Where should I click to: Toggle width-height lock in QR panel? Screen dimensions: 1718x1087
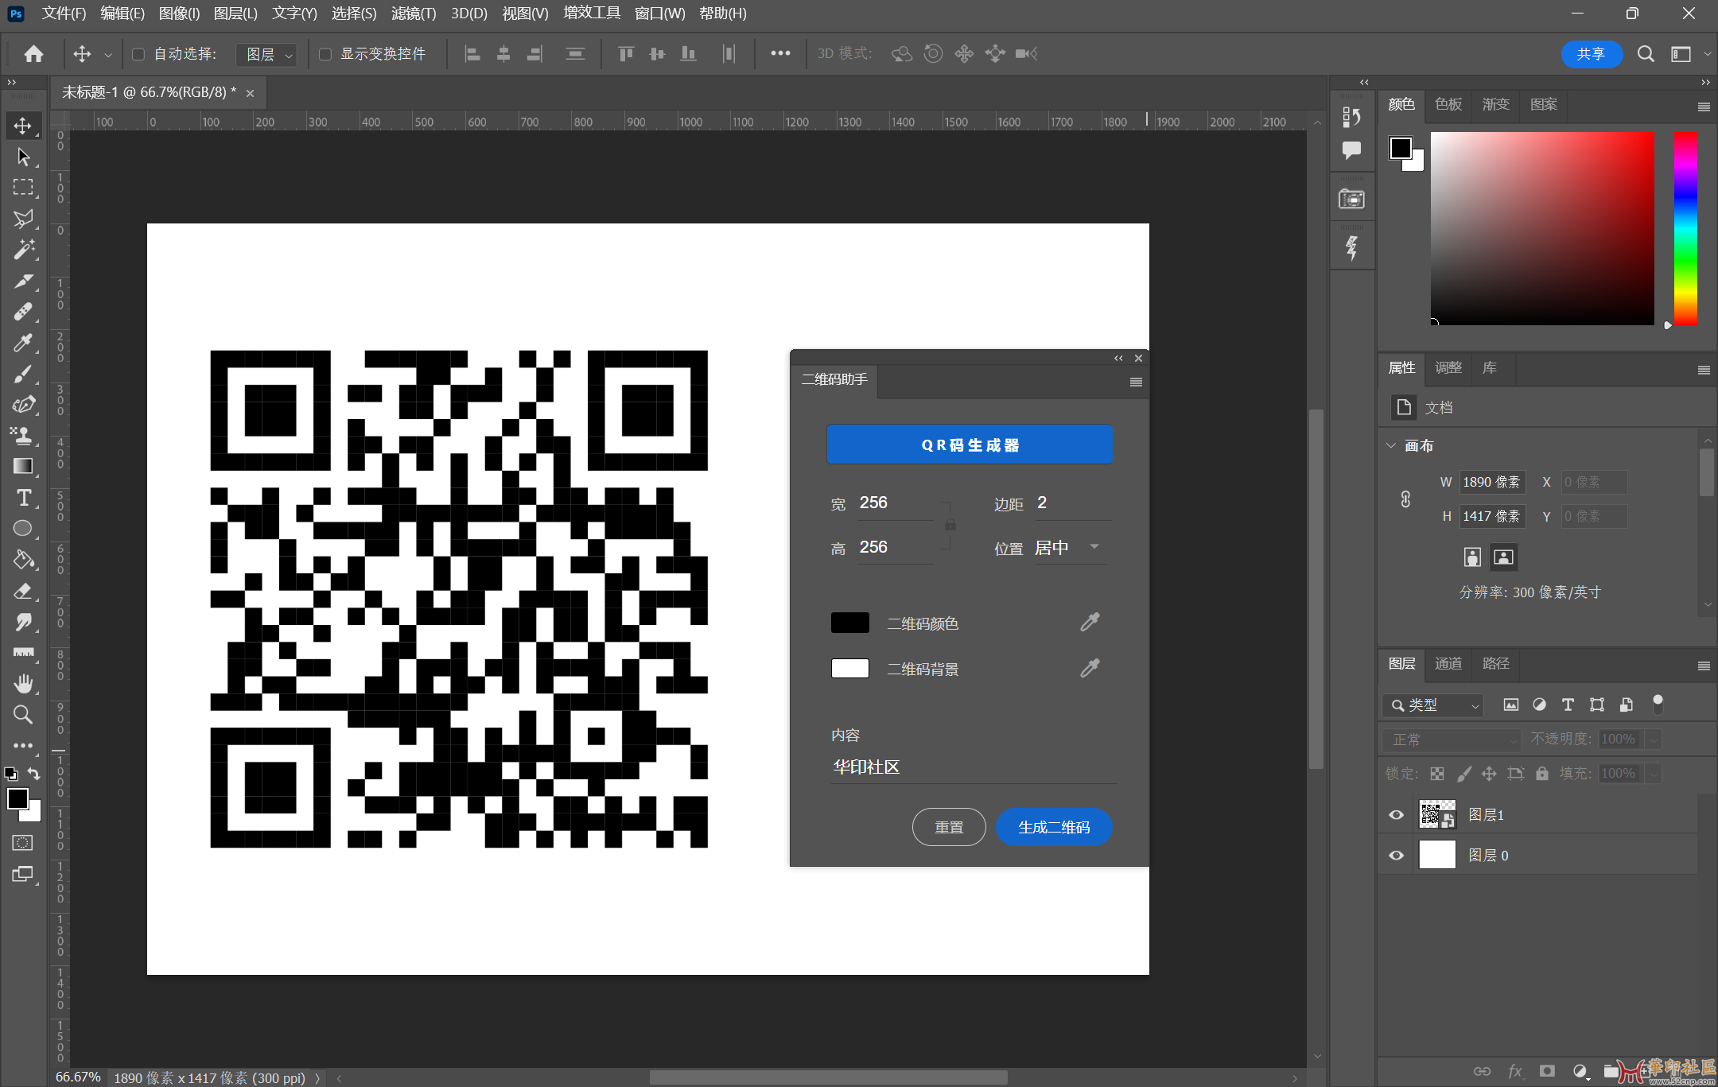click(x=950, y=525)
